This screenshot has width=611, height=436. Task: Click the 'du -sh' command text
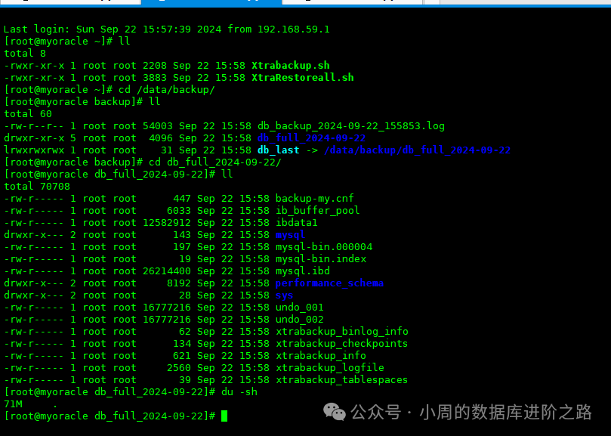[239, 392]
